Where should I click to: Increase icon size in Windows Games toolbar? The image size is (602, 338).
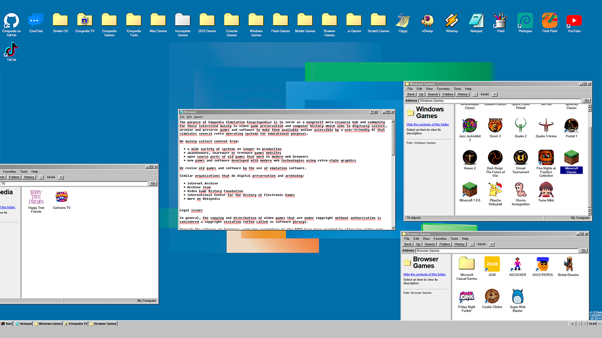495,95
